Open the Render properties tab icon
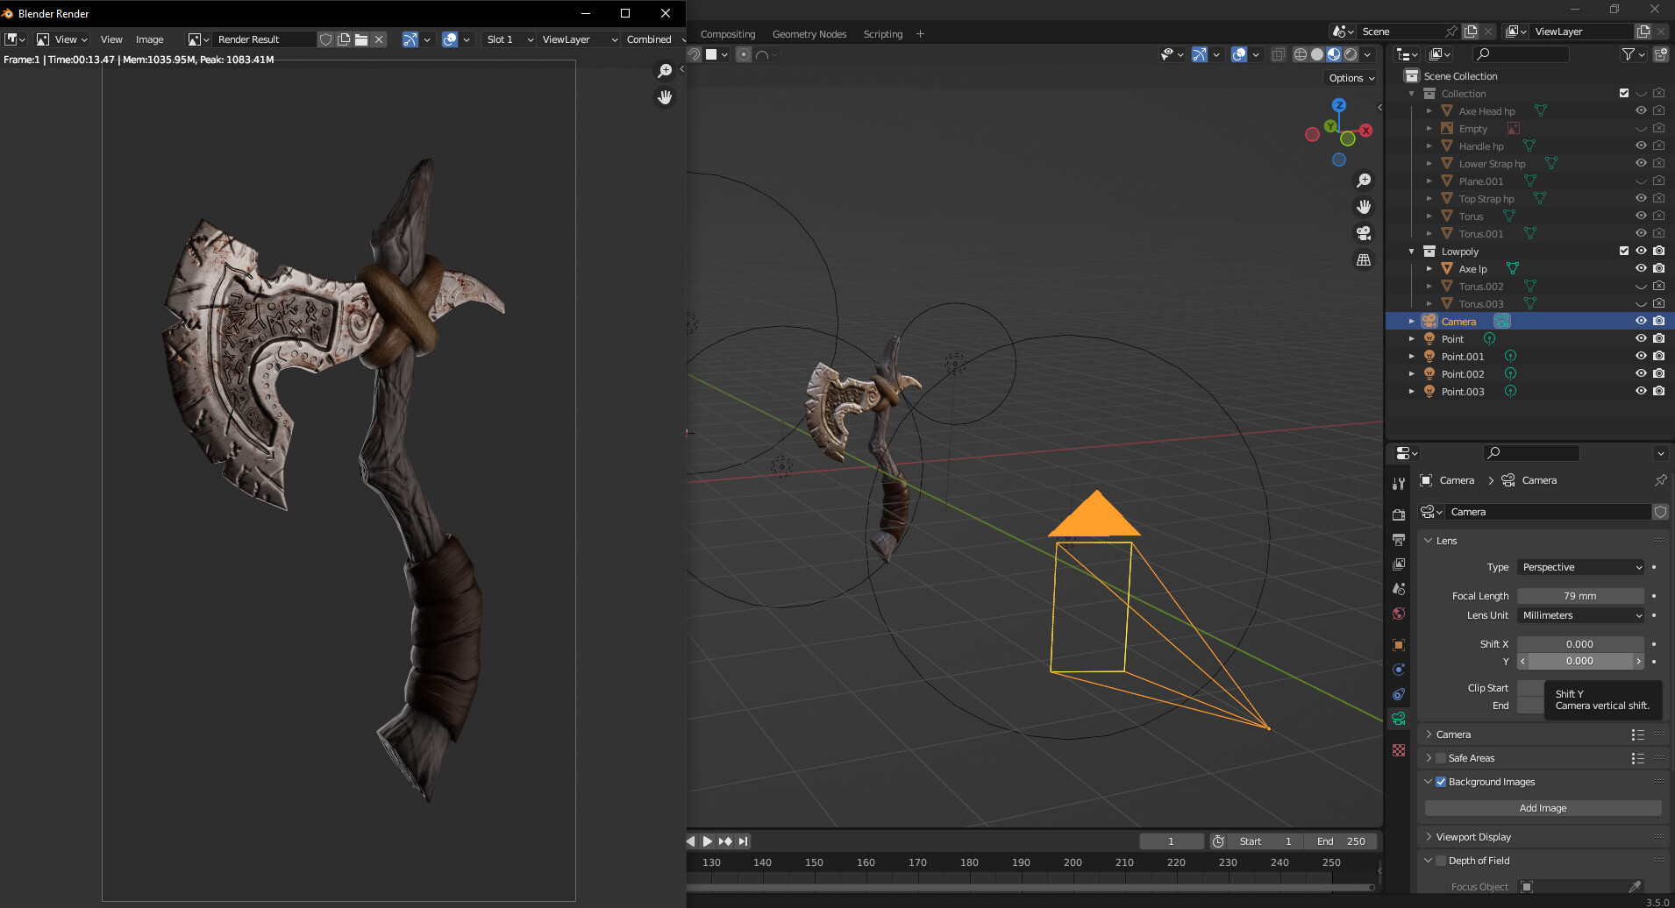The height and width of the screenshot is (908, 1675). 1399,515
